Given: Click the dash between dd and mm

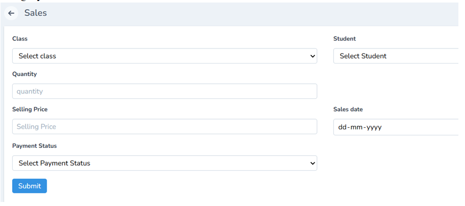Looking at the screenshot, I should 349,127.
